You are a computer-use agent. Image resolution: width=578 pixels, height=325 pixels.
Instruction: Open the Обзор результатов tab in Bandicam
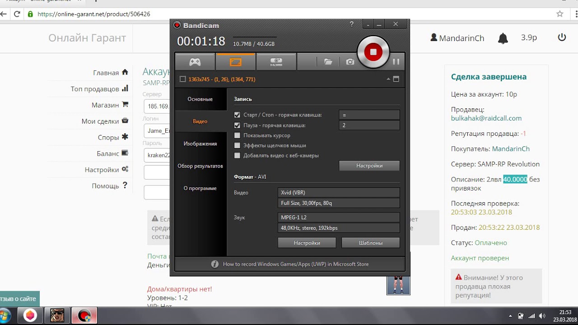pyautogui.click(x=200, y=166)
